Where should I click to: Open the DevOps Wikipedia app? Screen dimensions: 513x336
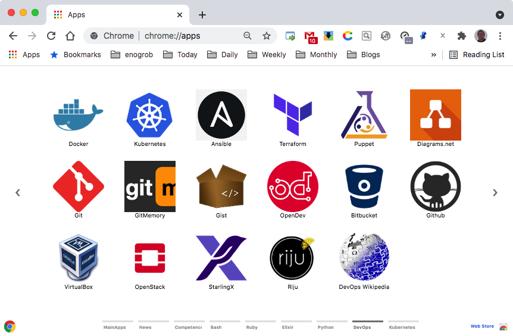[364, 258]
